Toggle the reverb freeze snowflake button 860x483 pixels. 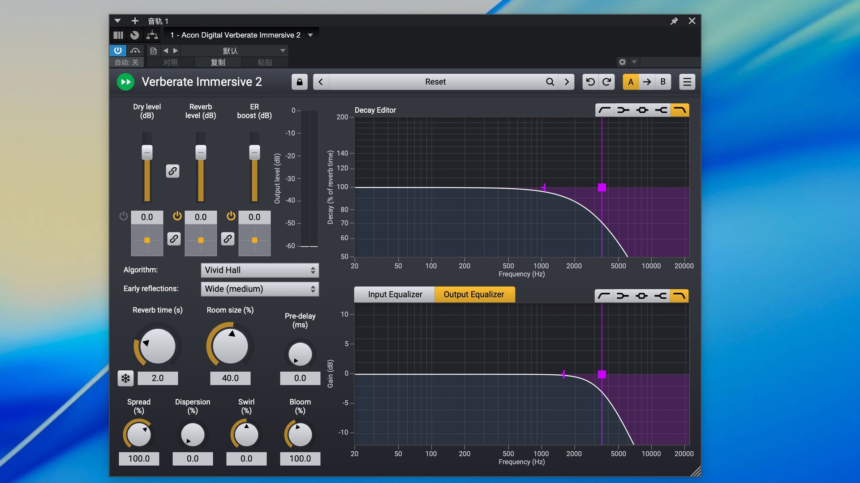[126, 378]
